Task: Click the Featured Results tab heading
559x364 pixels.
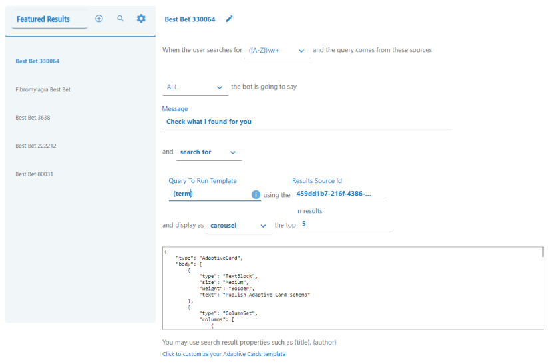Action: coord(43,19)
